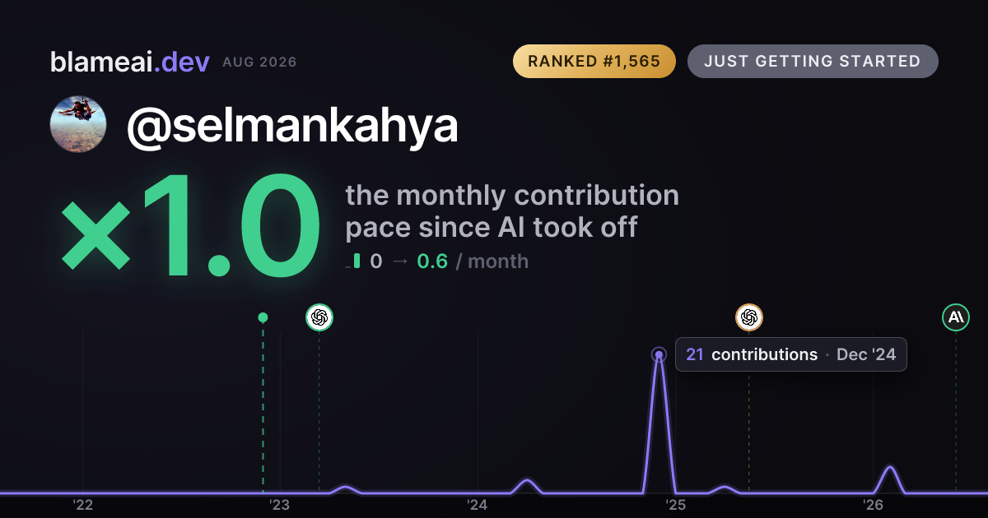Select the '26 year axis label
Screen dimensions: 988x518
pyautogui.click(x=873, y=505)
